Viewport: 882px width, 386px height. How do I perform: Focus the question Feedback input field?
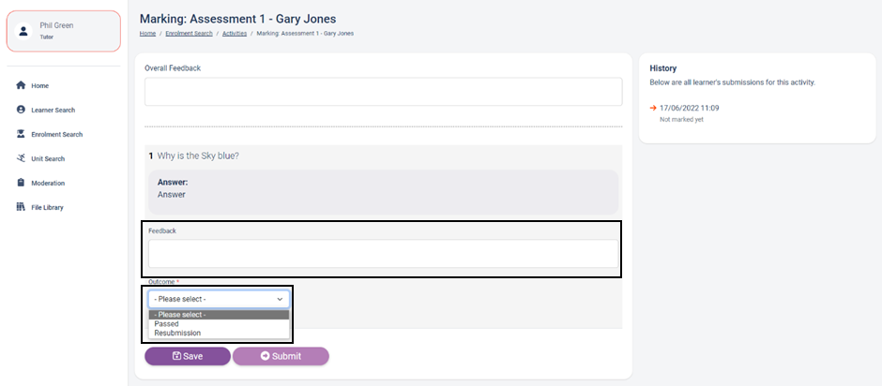(x=383, y=254)
